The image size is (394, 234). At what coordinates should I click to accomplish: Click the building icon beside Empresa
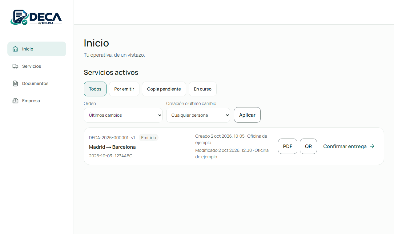coord(15,101)
